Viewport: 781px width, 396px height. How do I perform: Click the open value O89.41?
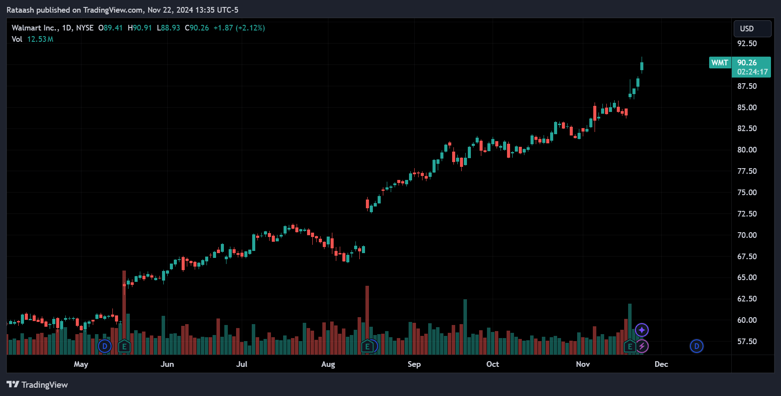(x=110, y=28)
